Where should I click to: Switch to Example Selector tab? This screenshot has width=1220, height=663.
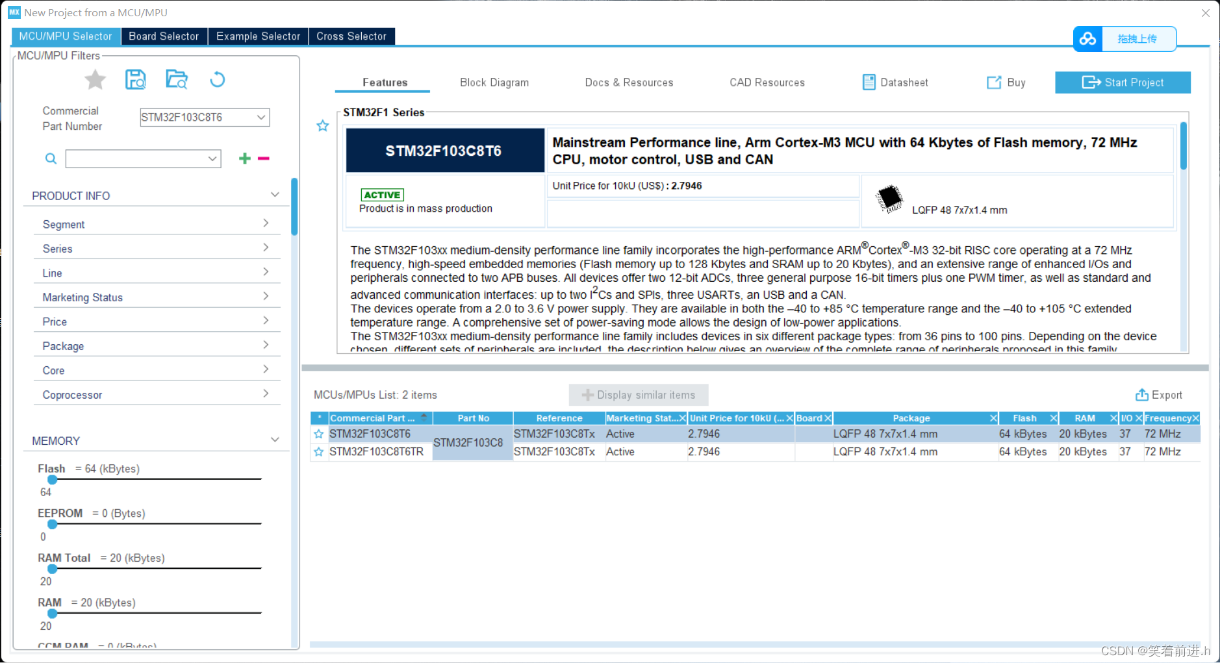[258, 36]
